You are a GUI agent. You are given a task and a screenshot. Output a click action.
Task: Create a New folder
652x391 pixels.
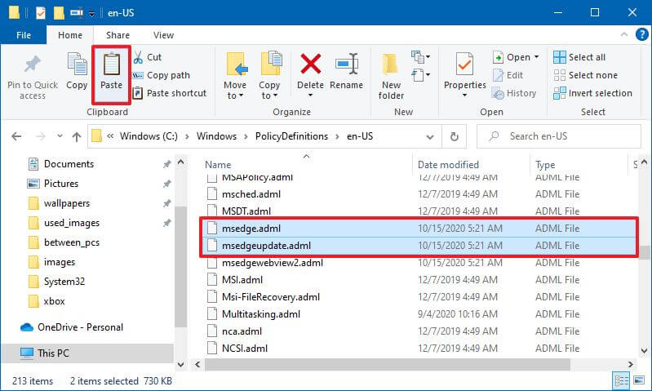391,77
